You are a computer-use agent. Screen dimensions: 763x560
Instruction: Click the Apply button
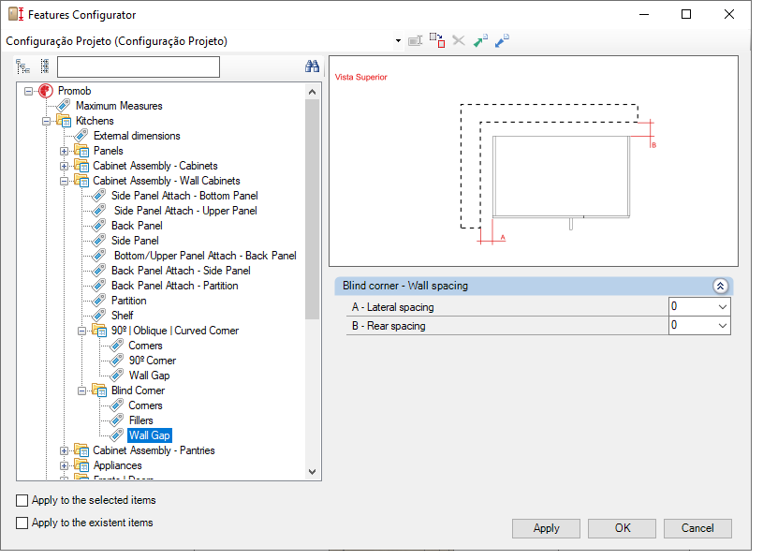coord(546,528)
